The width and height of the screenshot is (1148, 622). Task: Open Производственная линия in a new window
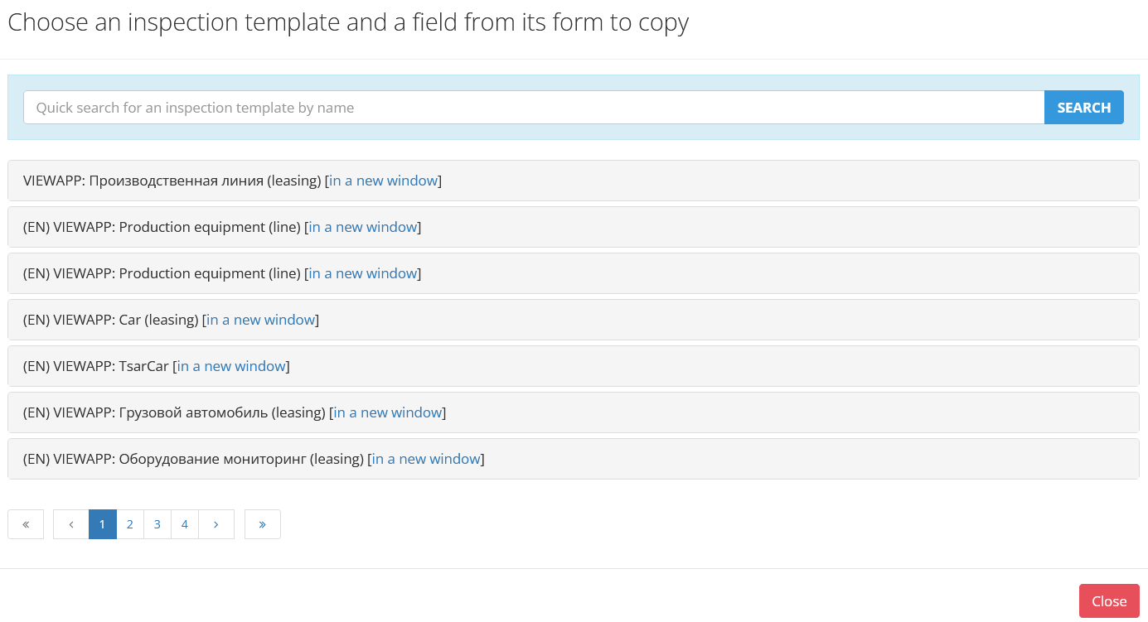[x=384, y=181]
